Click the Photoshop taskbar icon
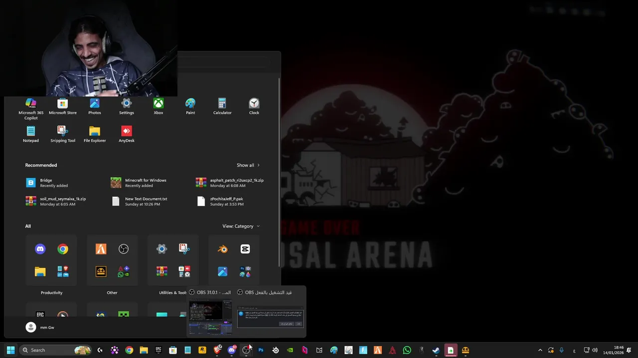 [261, 350]
